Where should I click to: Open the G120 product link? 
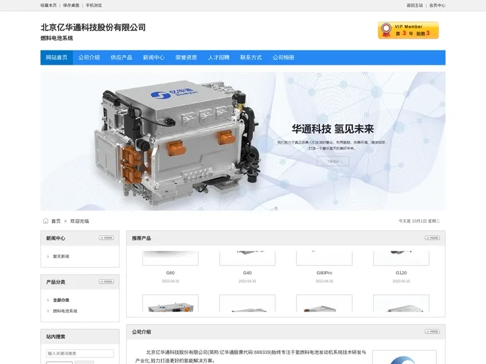coord(401,273)
